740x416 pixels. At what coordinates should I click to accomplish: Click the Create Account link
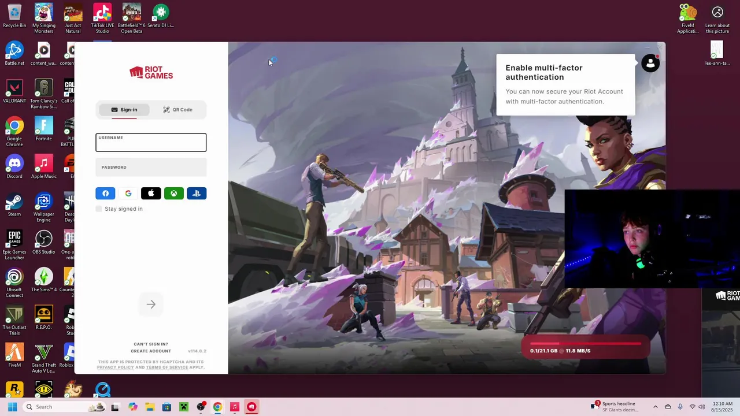point(151,351)
